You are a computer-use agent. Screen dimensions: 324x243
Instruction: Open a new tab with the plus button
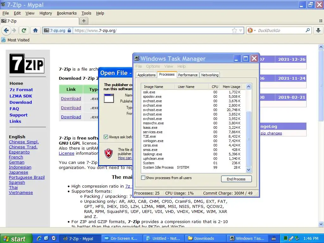[84, 21]
